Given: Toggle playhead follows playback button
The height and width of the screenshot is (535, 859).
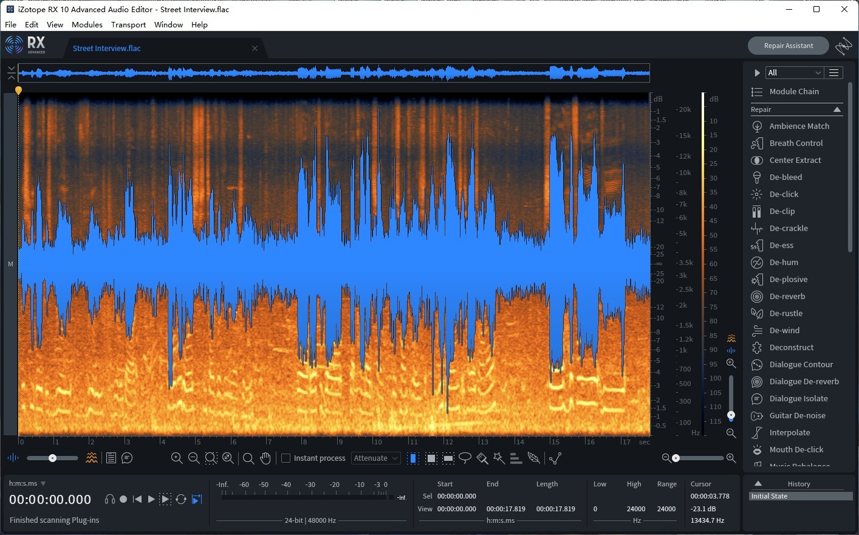Looking at the screenshot, I should pos(196,499).
